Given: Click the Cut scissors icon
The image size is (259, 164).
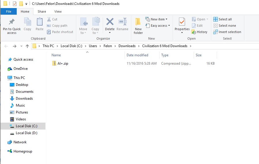Looking at the screenshot, I should (x=49, y=19).
